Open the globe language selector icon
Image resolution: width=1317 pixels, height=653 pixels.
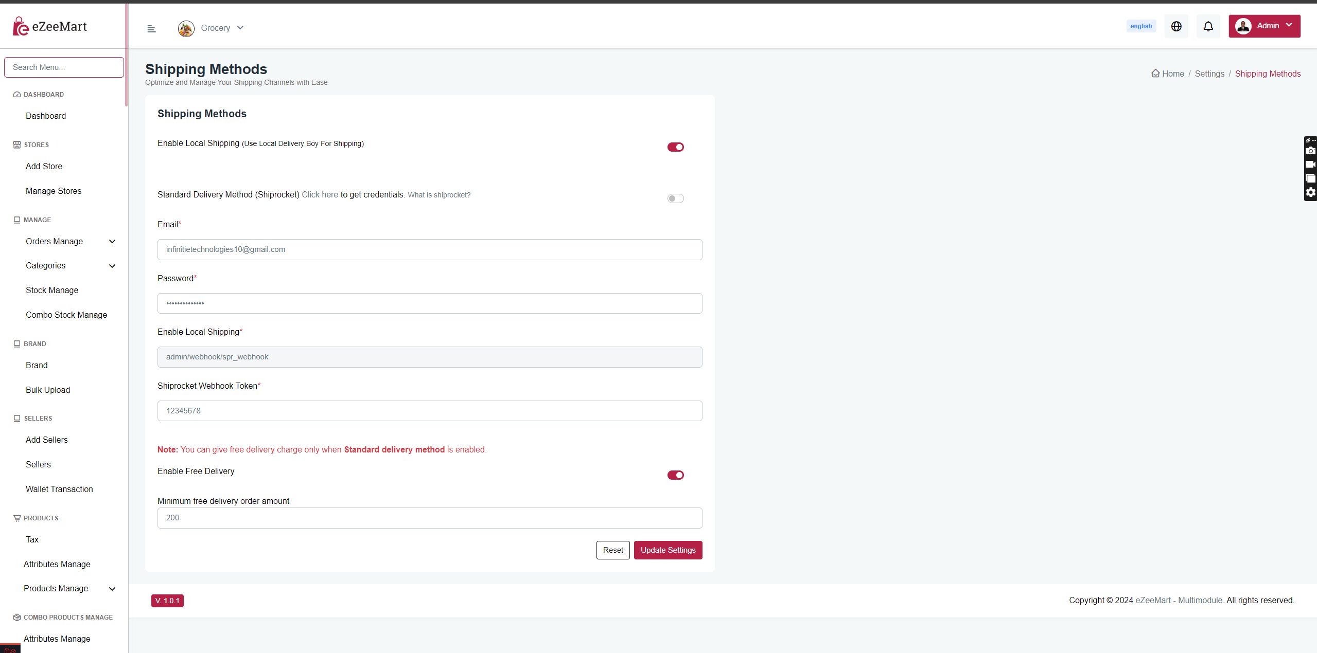[x=1176, y=26]
